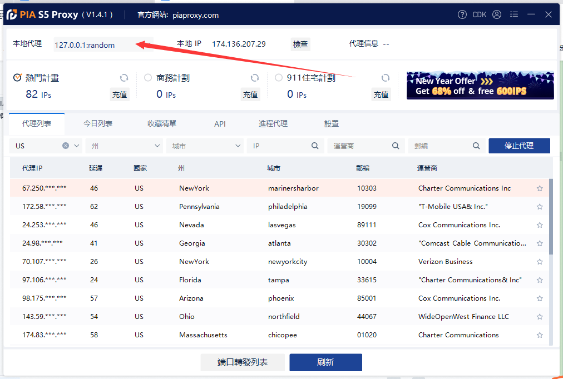Open the help question mark icon

[462, 14]
